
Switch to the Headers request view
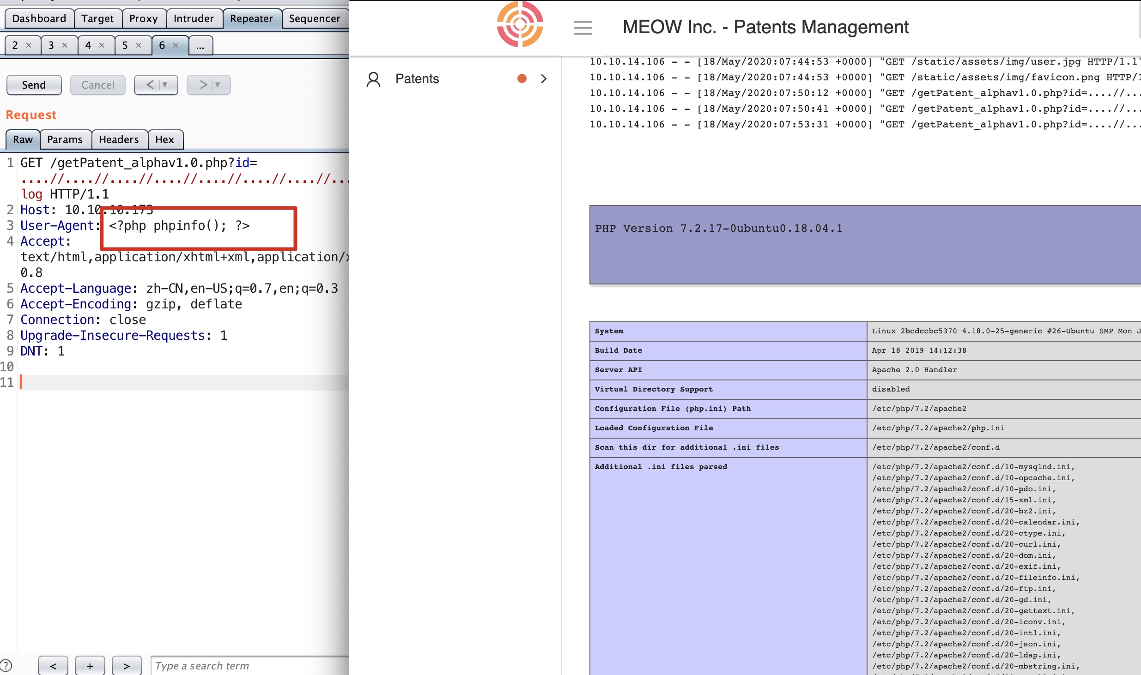click(119, 139)
